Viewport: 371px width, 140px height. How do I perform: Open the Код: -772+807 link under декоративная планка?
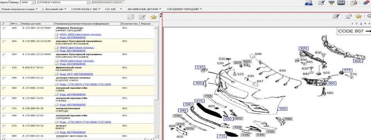click(85, 84)
